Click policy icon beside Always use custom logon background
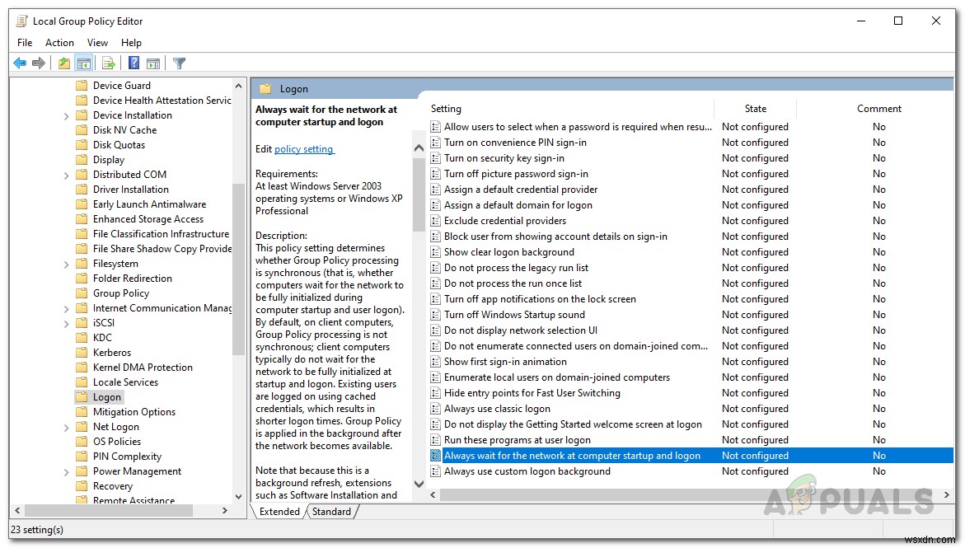 pyautogui.click(x=436, y=471)
